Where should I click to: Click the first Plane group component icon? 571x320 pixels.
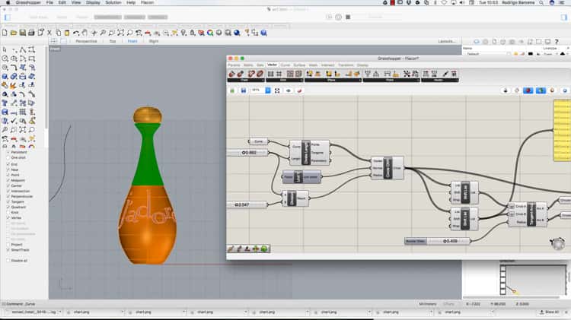[309, 74]
